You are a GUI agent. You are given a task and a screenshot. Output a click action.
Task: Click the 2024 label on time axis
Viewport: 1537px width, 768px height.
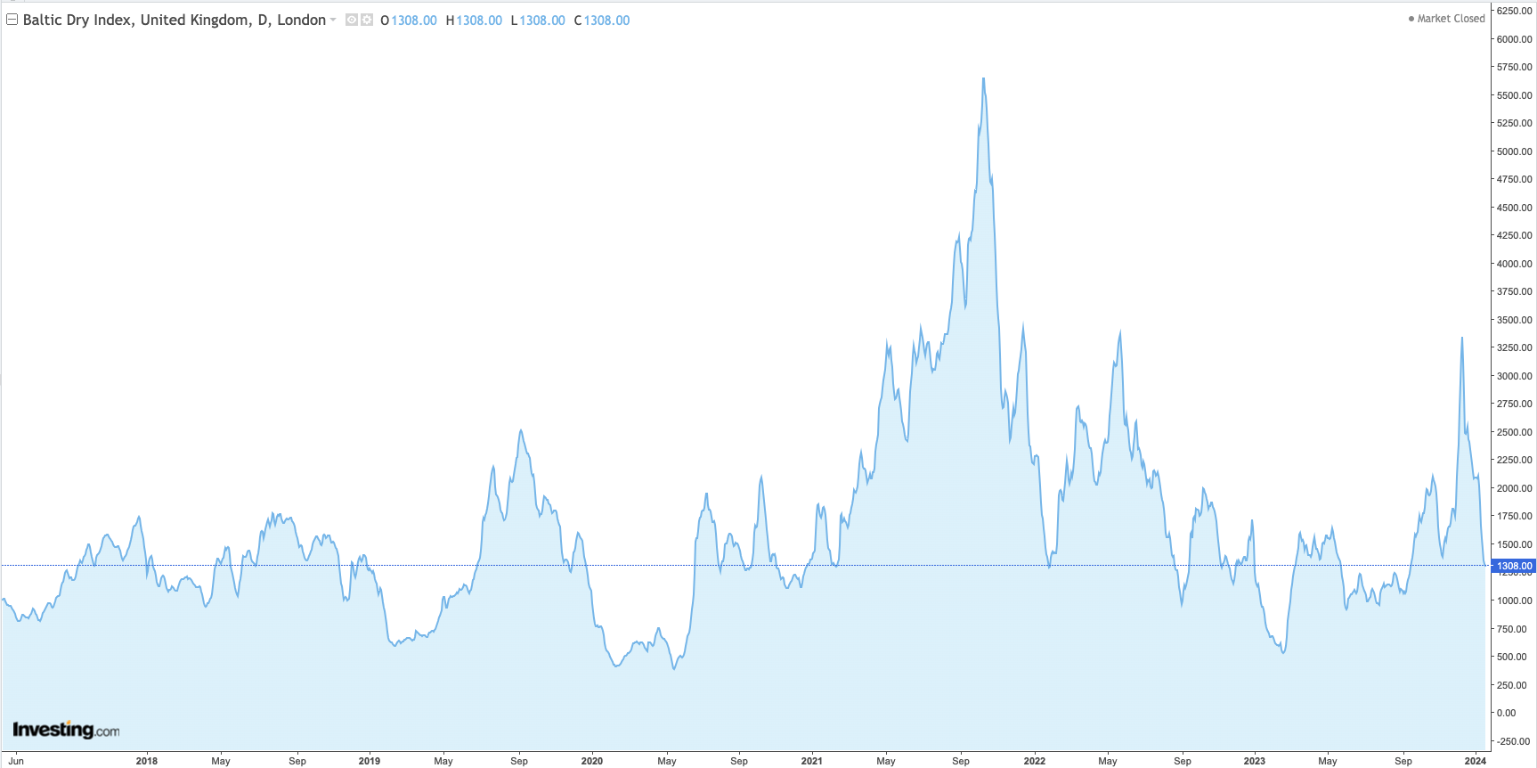(x=1476, y=761)
